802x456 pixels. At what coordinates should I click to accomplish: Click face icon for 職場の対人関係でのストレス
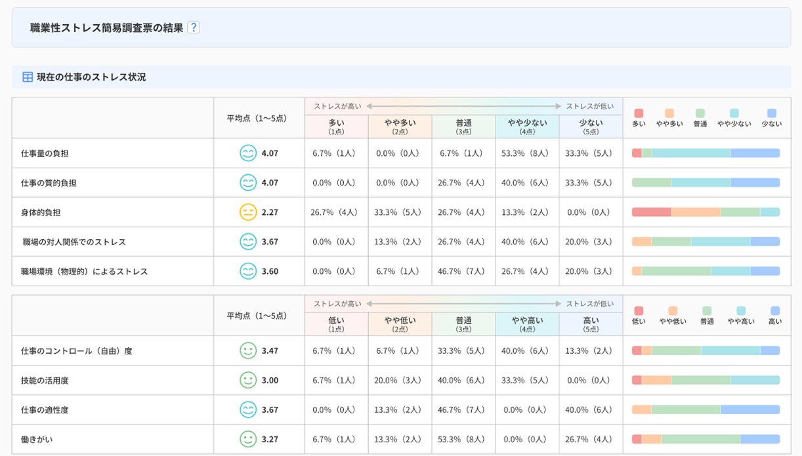[x=247, y=242]
